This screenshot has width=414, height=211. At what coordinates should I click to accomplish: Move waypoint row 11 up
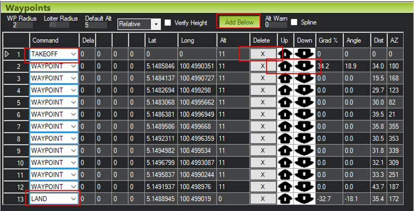click(285, 175)
